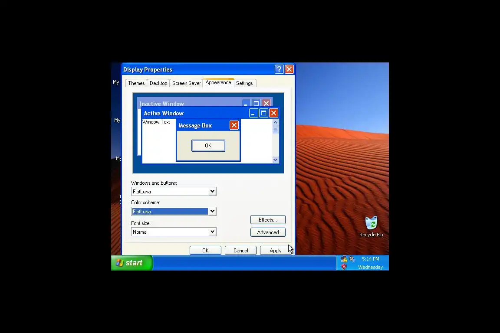
Task: Close the preview Message Box
Action: pos(234,125)
